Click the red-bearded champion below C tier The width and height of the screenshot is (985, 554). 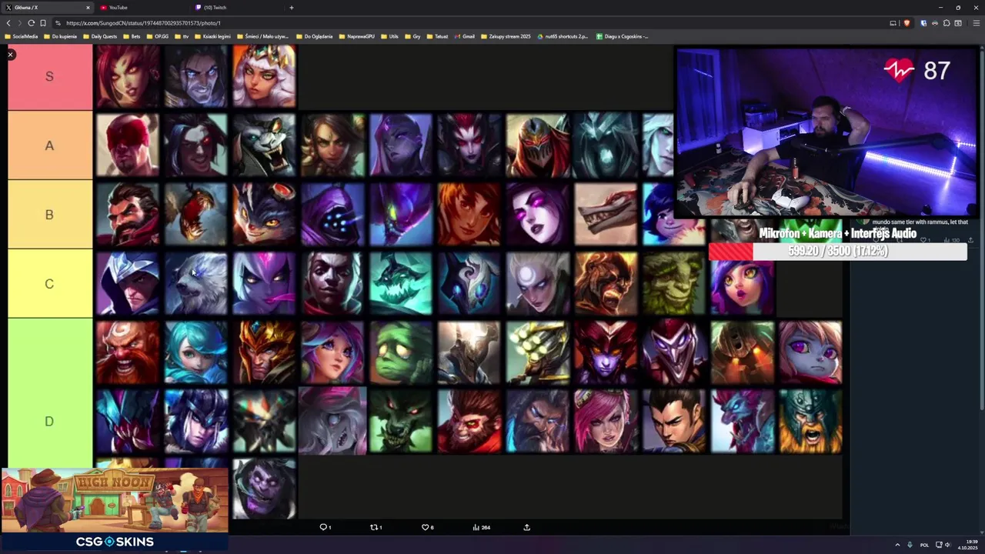[x=128, y=352]
